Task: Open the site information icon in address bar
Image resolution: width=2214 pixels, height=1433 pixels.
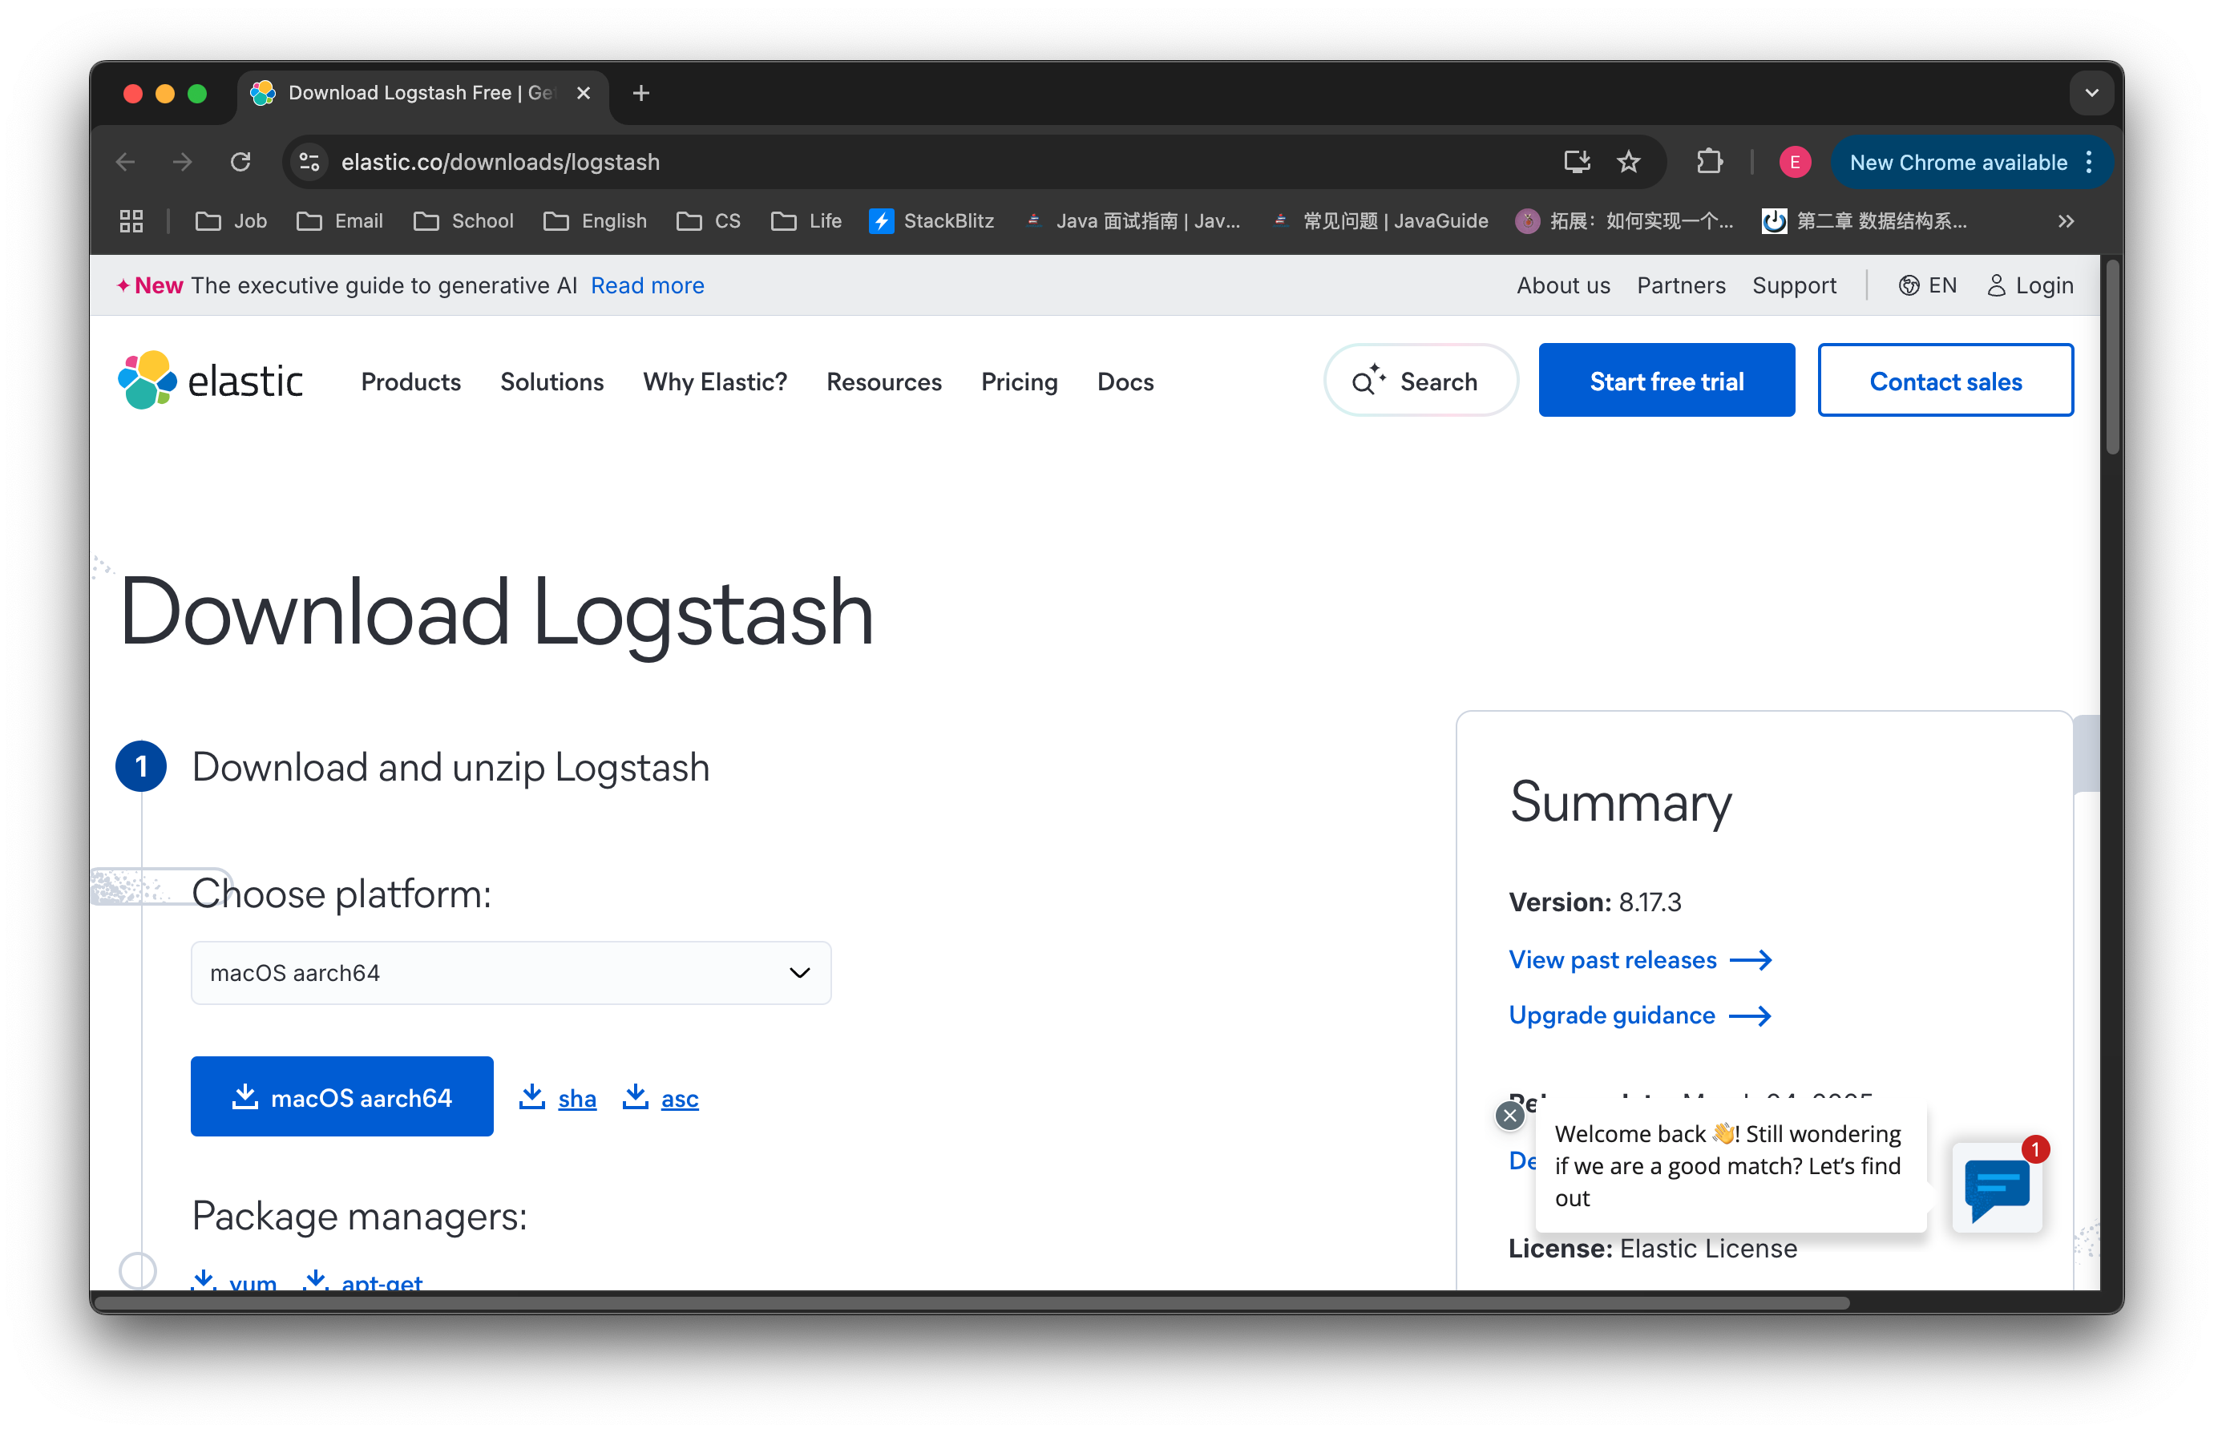Action: 309,162
